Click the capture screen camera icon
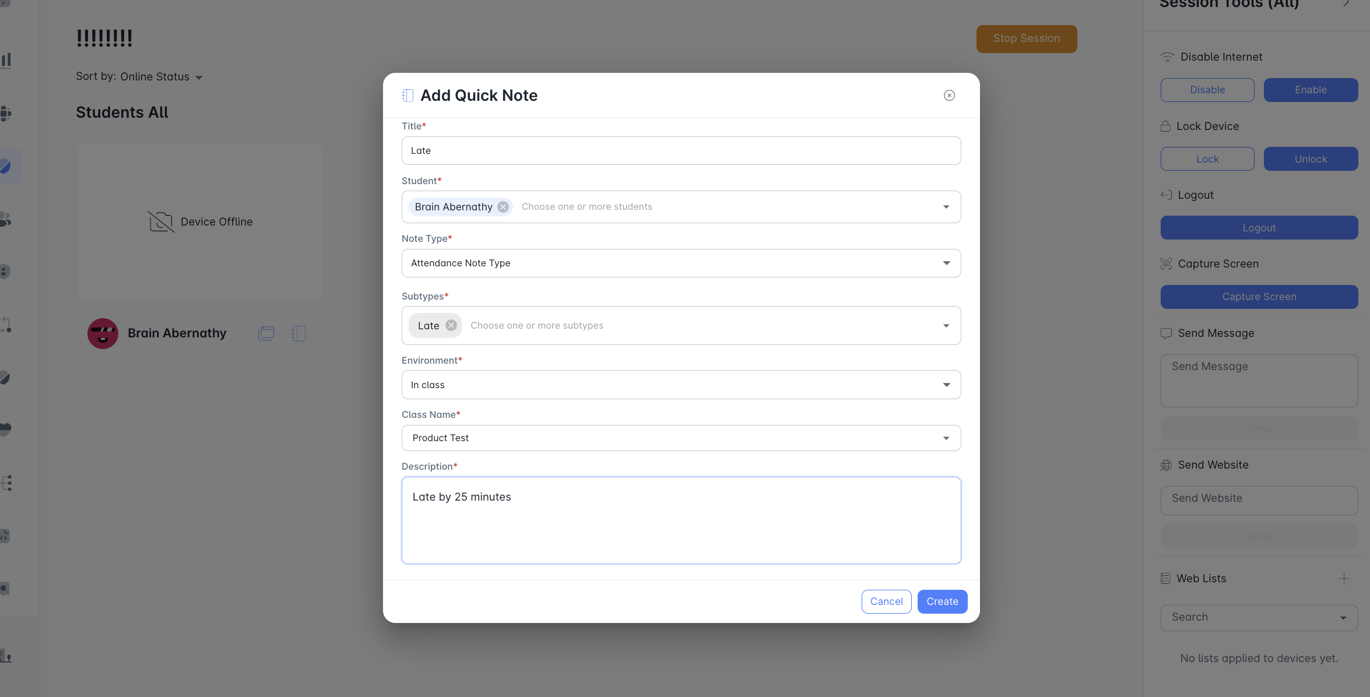 (x=1166, y=264)
